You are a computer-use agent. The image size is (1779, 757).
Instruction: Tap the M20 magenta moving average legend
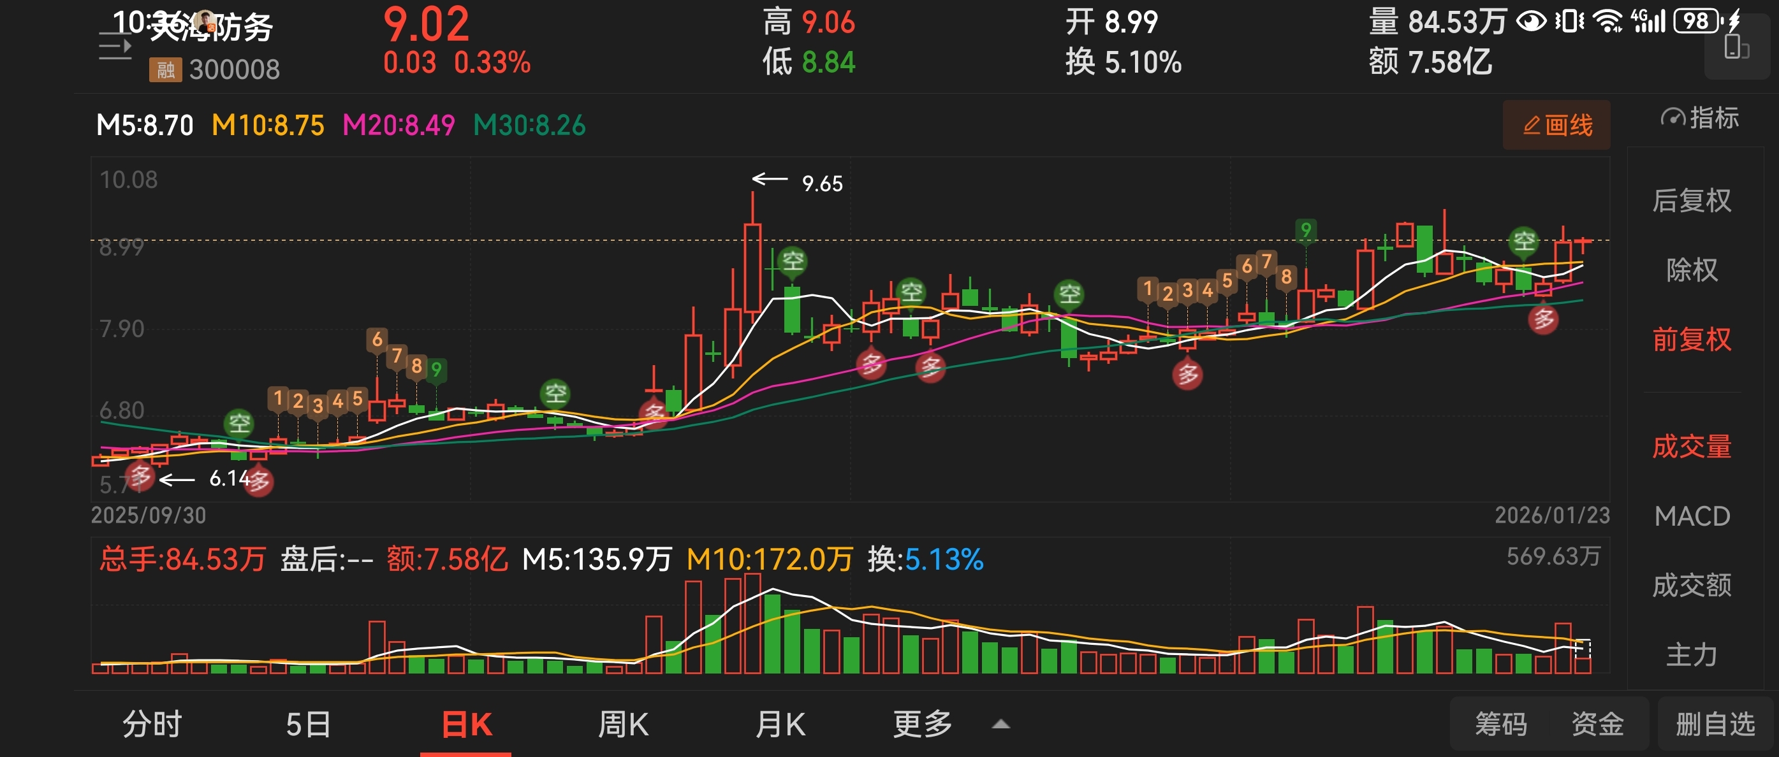pyautogui.click(x=399, y=126)
